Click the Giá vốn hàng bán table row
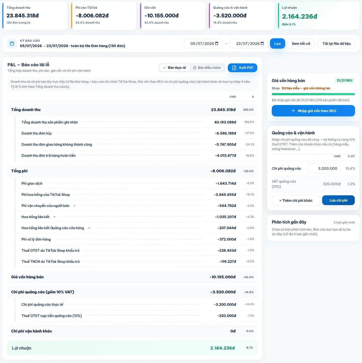Screen dimensions: 362x363 [132, 277]
